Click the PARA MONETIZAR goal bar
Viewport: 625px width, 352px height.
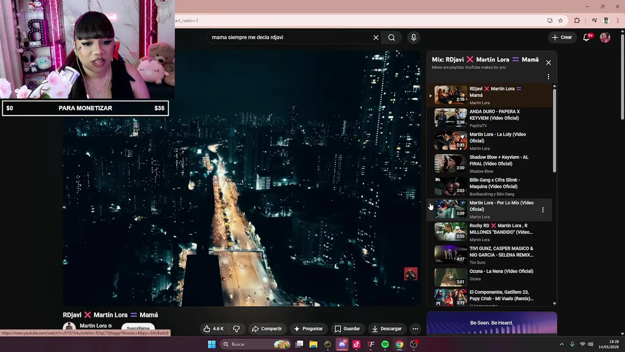pyautogui.click(x=85, y=108)
